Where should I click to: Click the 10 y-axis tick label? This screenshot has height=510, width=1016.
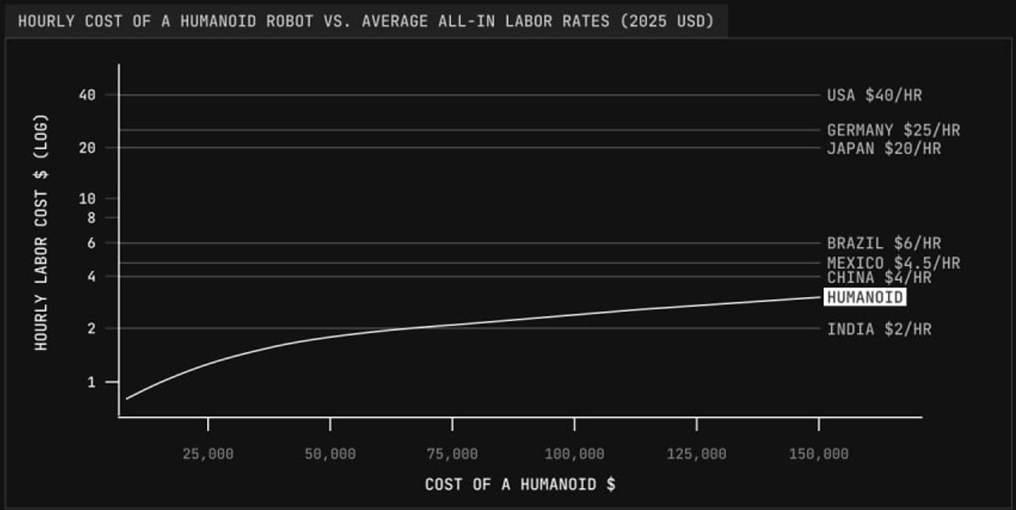(87, 199)
